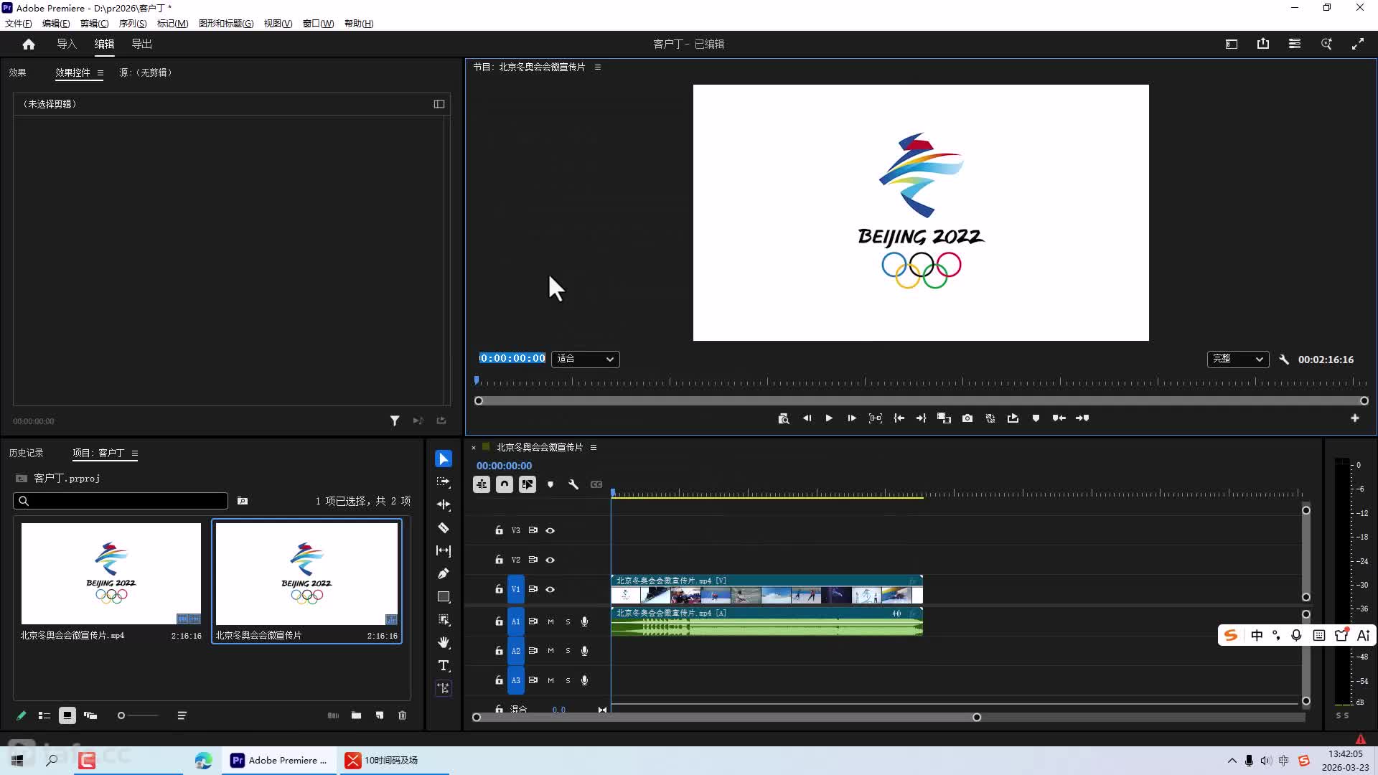The height and width of the screenshot is (775, 1378).
Task: Open the 文件(F) menu
Action: tap(19, 24)
